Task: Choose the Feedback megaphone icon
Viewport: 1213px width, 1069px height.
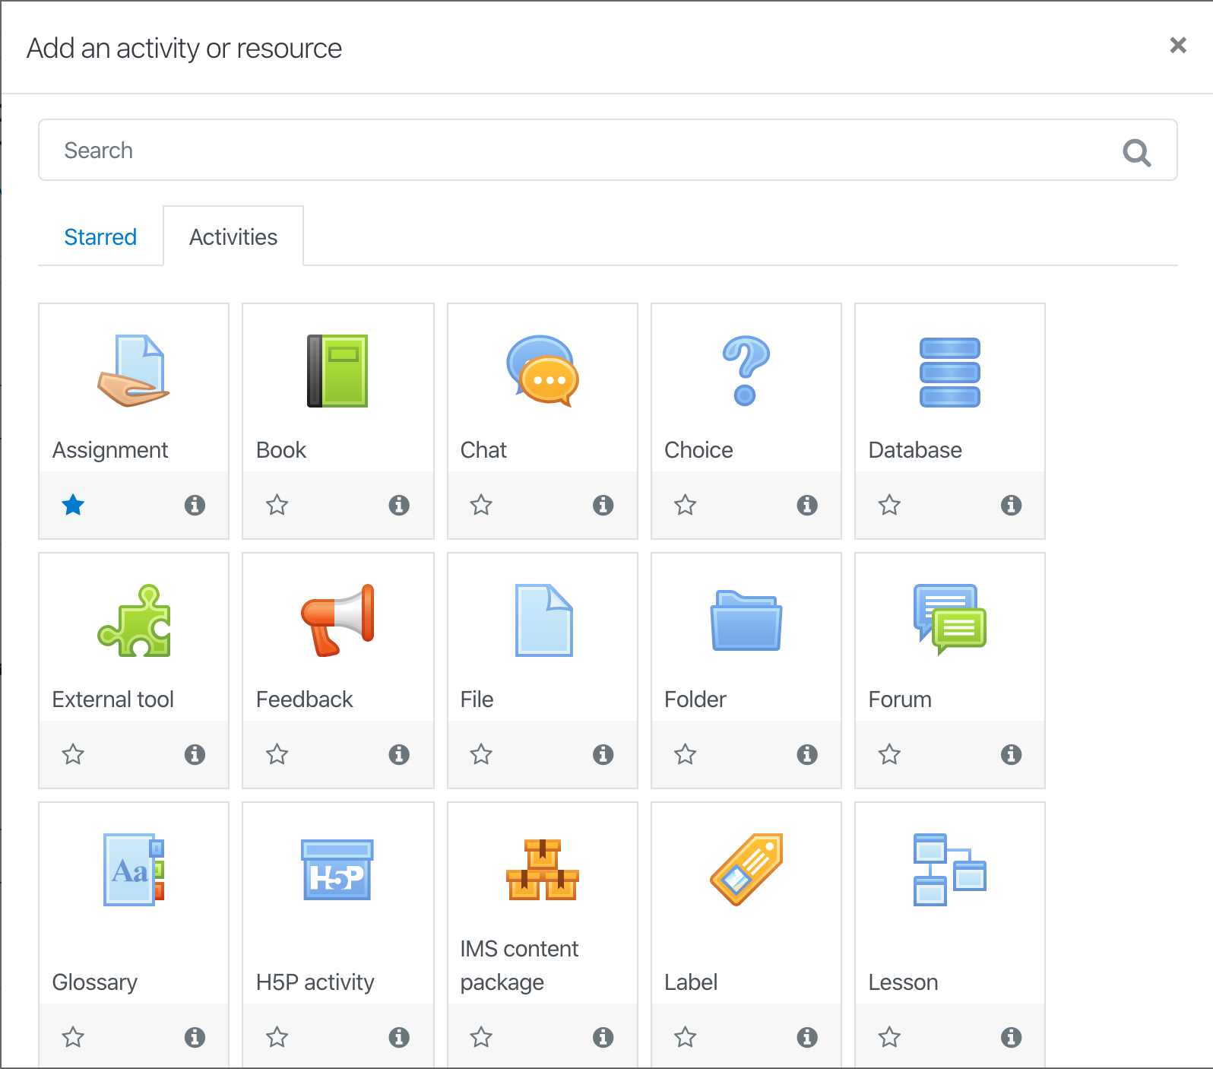Action: tap(337, 620)
